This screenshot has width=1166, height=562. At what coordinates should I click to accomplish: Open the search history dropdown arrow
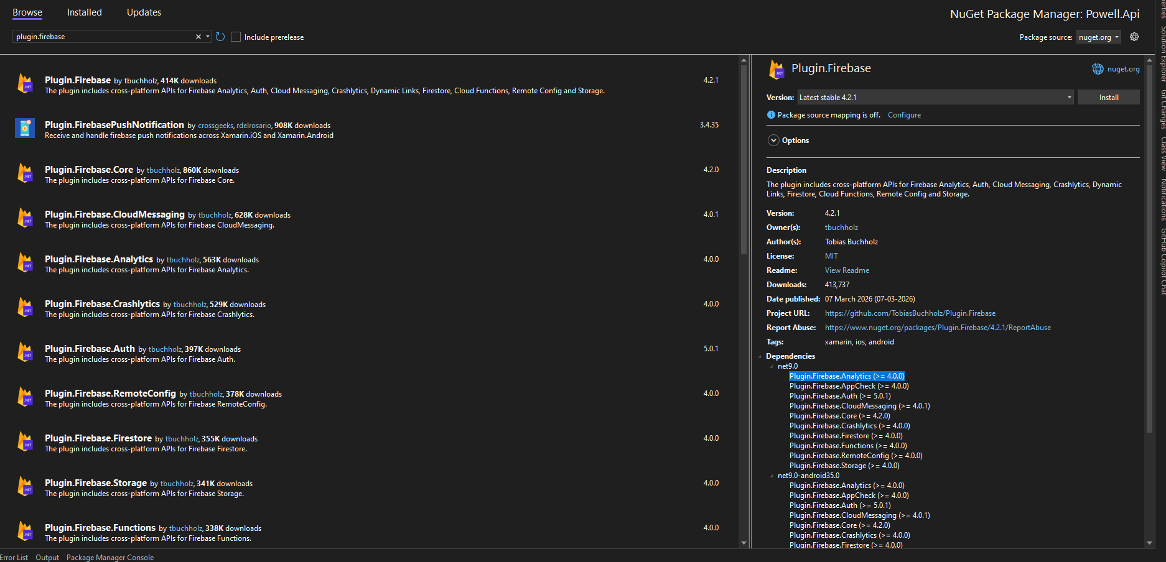[x=208, y=37]
